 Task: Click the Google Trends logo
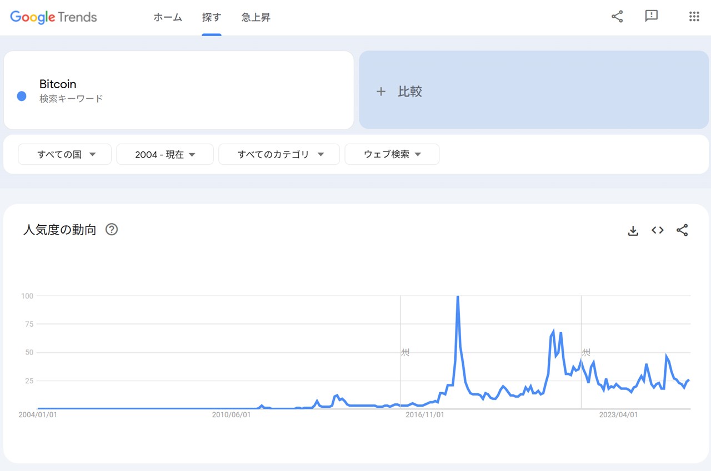tap(53, 17)
